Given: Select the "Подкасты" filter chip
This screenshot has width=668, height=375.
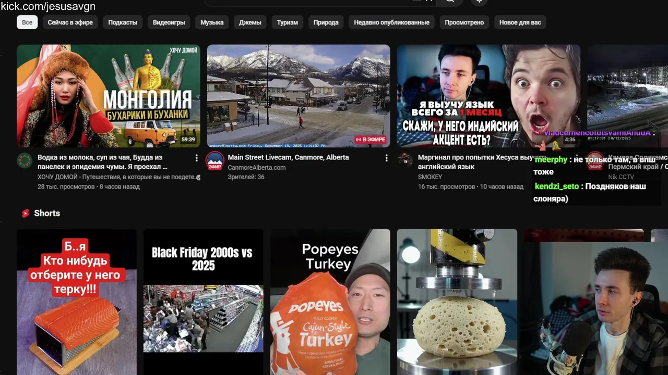Looking at the screenshot, I should pyautogui.click(x=123, y=22).
